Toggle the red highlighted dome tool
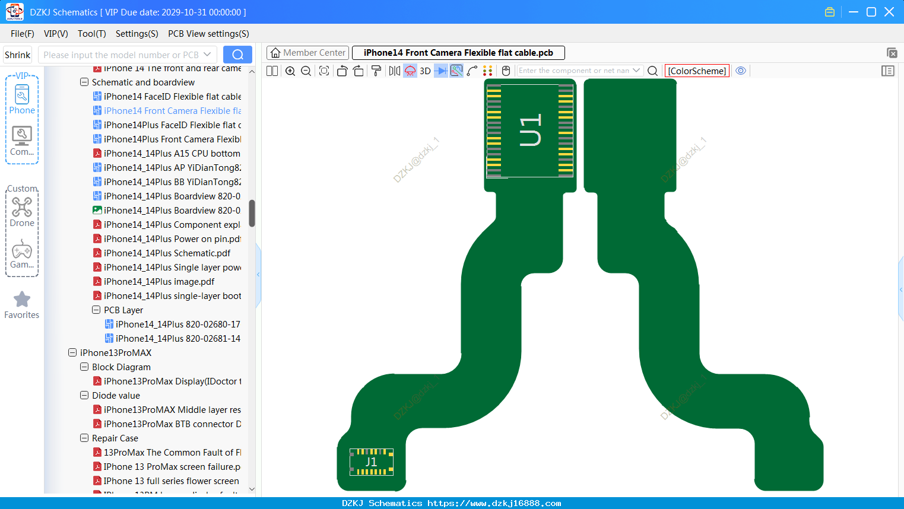 click(x=410, y=71)
